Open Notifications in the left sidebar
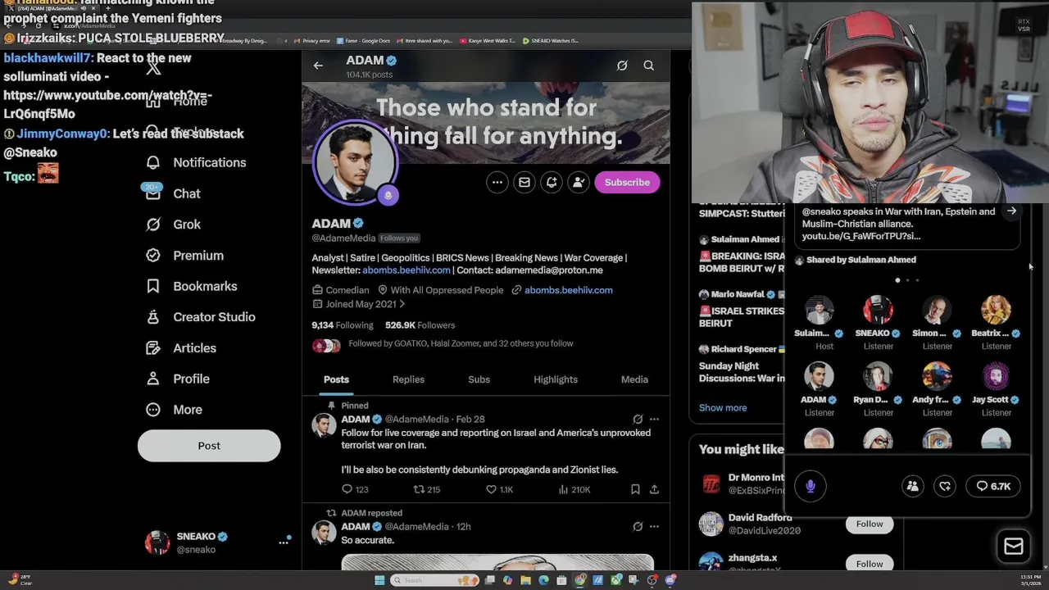Viewport: 1049px width, 590px height. click(x=195, y=162)
